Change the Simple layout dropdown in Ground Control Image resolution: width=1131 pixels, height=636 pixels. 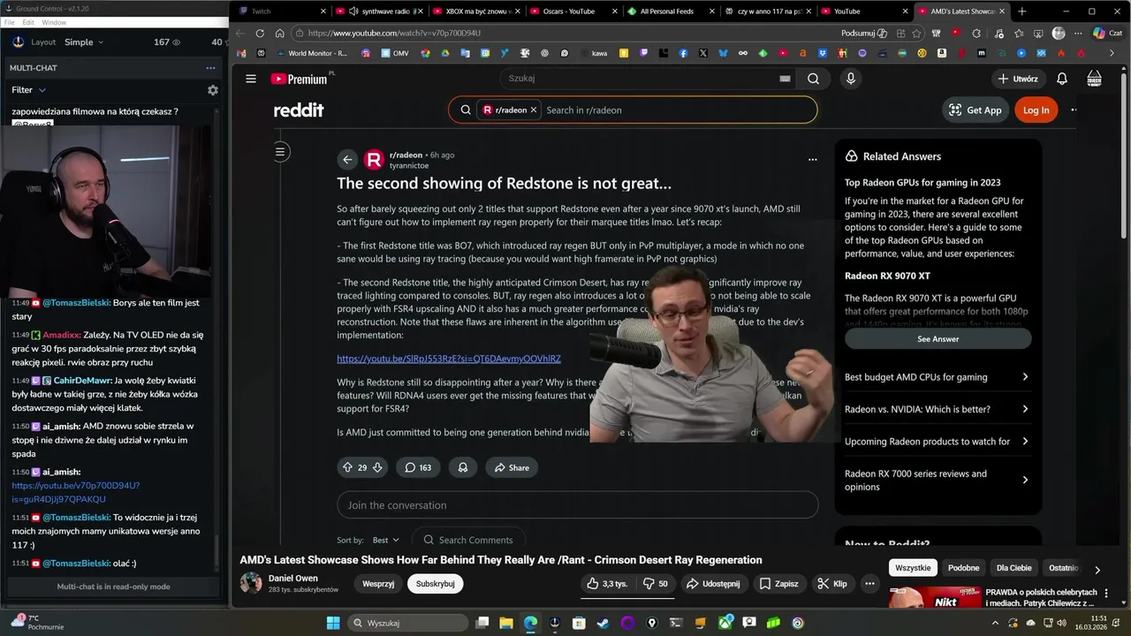tap(84, 42)
